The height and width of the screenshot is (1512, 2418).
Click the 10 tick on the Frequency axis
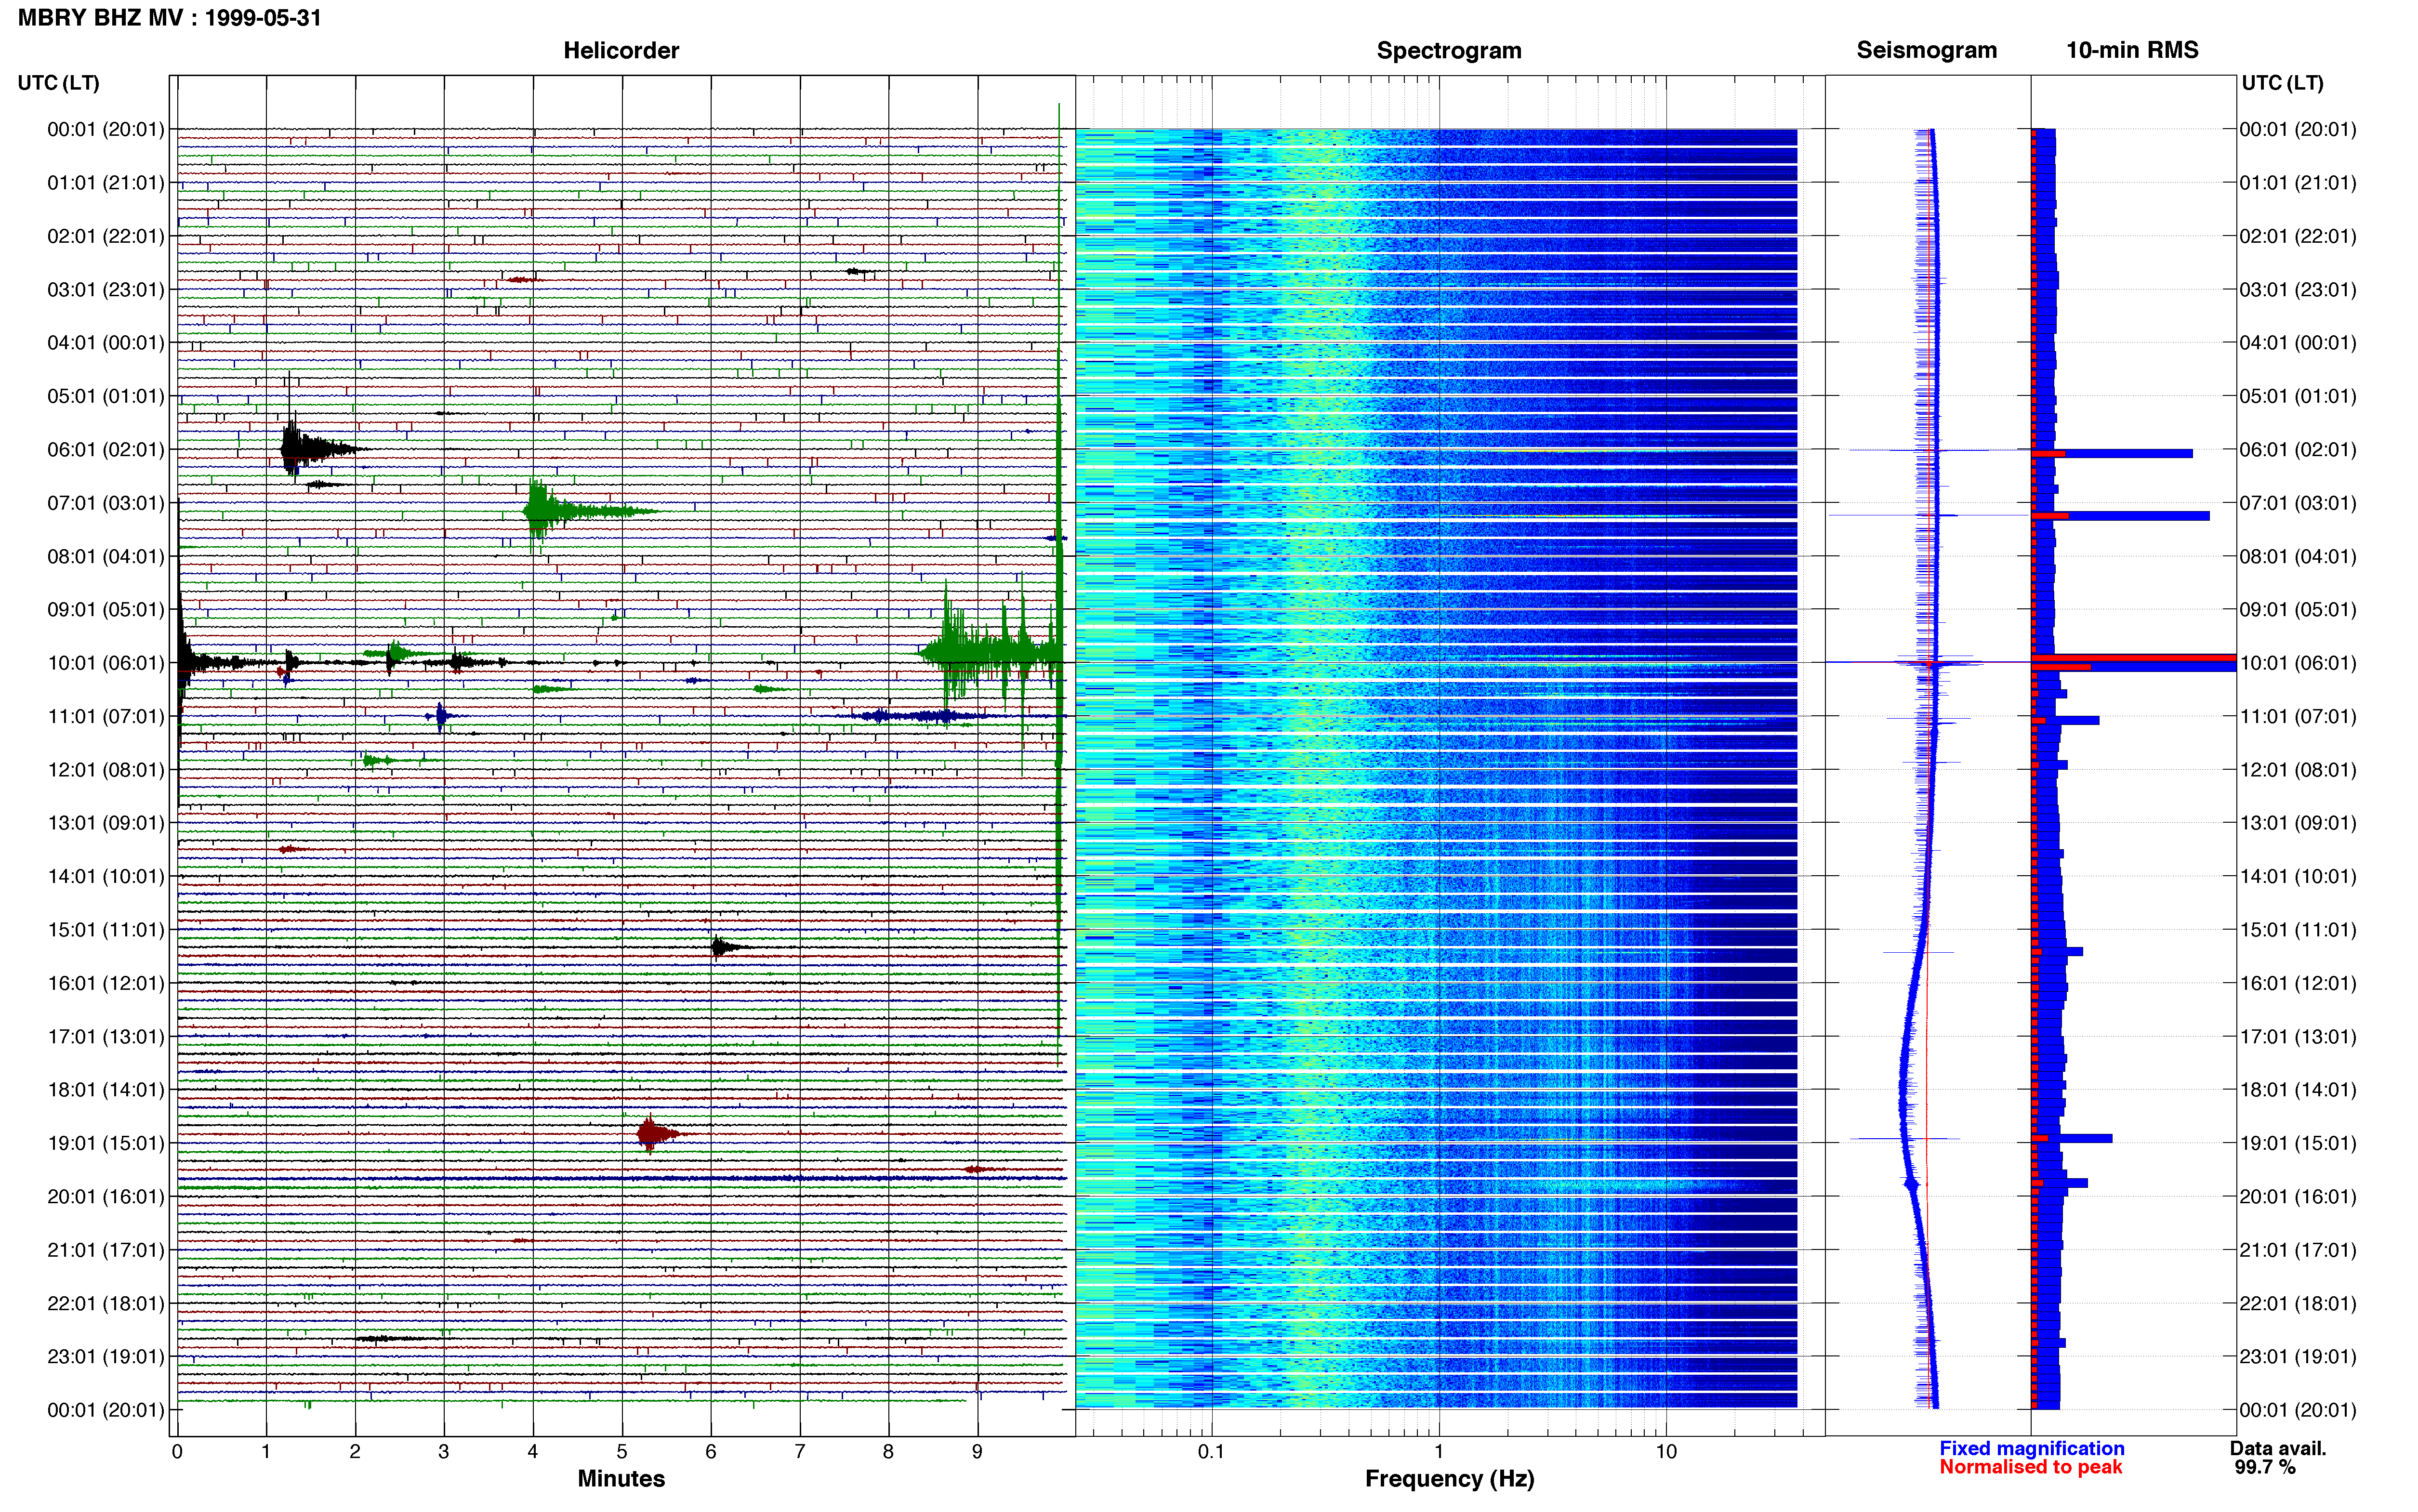point(1666,1452)
